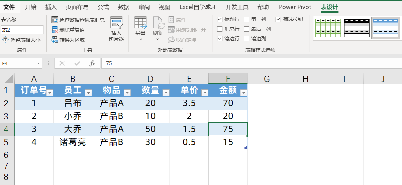Viewport: 402px width, 185px height.
Task: Switch to the Formulas (公式) tab
Action: pos(103,7)
